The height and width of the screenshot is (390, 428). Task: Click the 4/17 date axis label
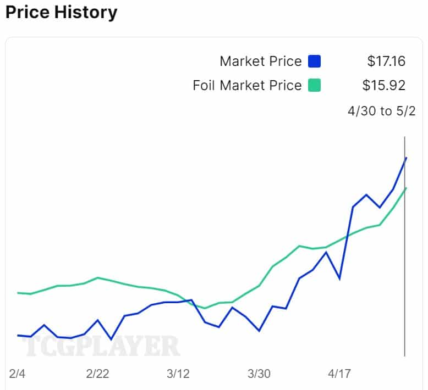point(339,374)
